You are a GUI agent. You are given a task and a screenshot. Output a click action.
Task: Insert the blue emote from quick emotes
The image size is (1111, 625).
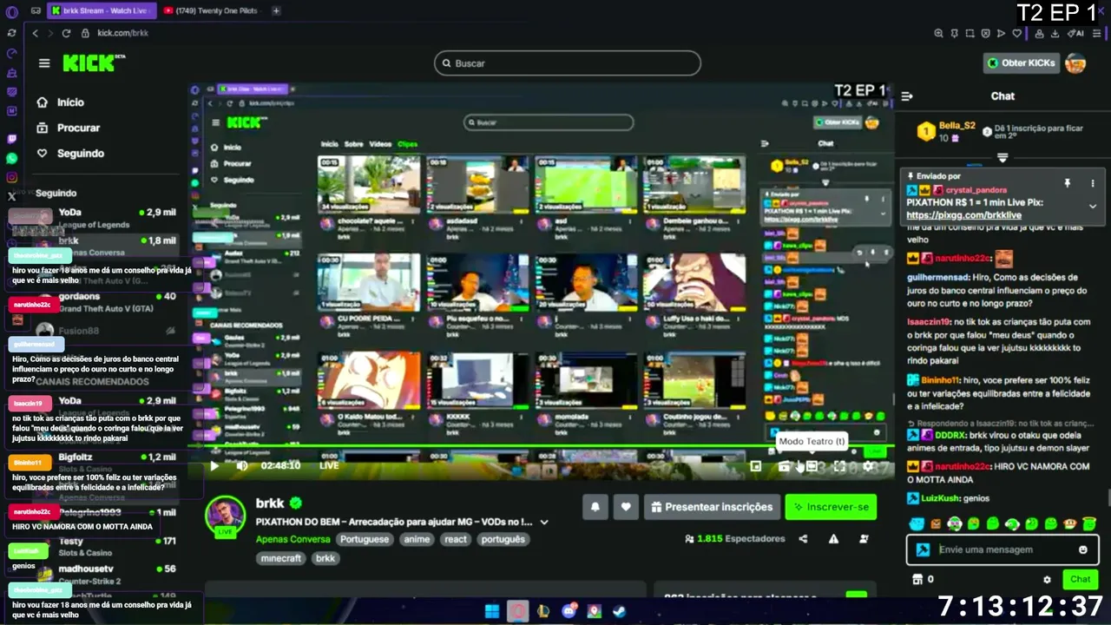pyautogui.click(x=916, y=523)
